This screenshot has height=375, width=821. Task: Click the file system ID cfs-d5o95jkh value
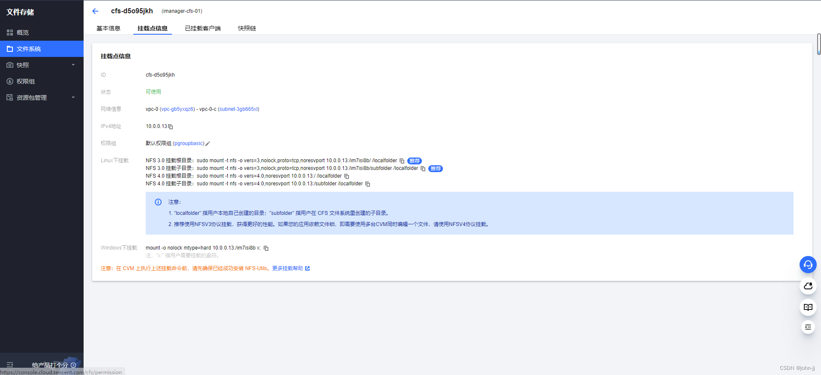pos(160,75)
